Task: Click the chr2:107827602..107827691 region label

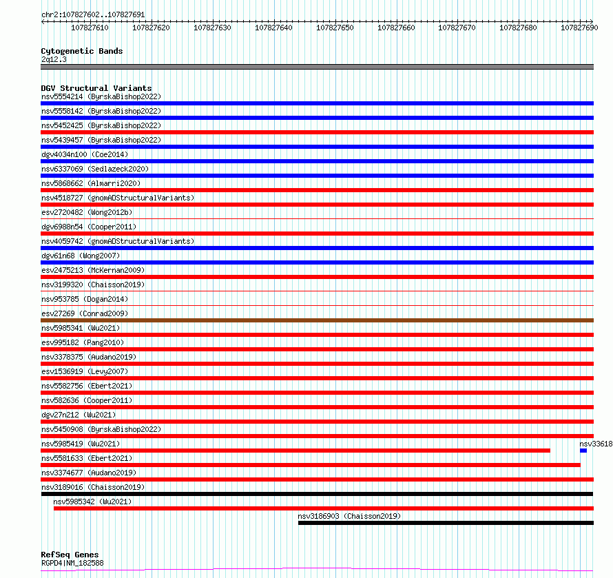Action: tap(93, 14)
